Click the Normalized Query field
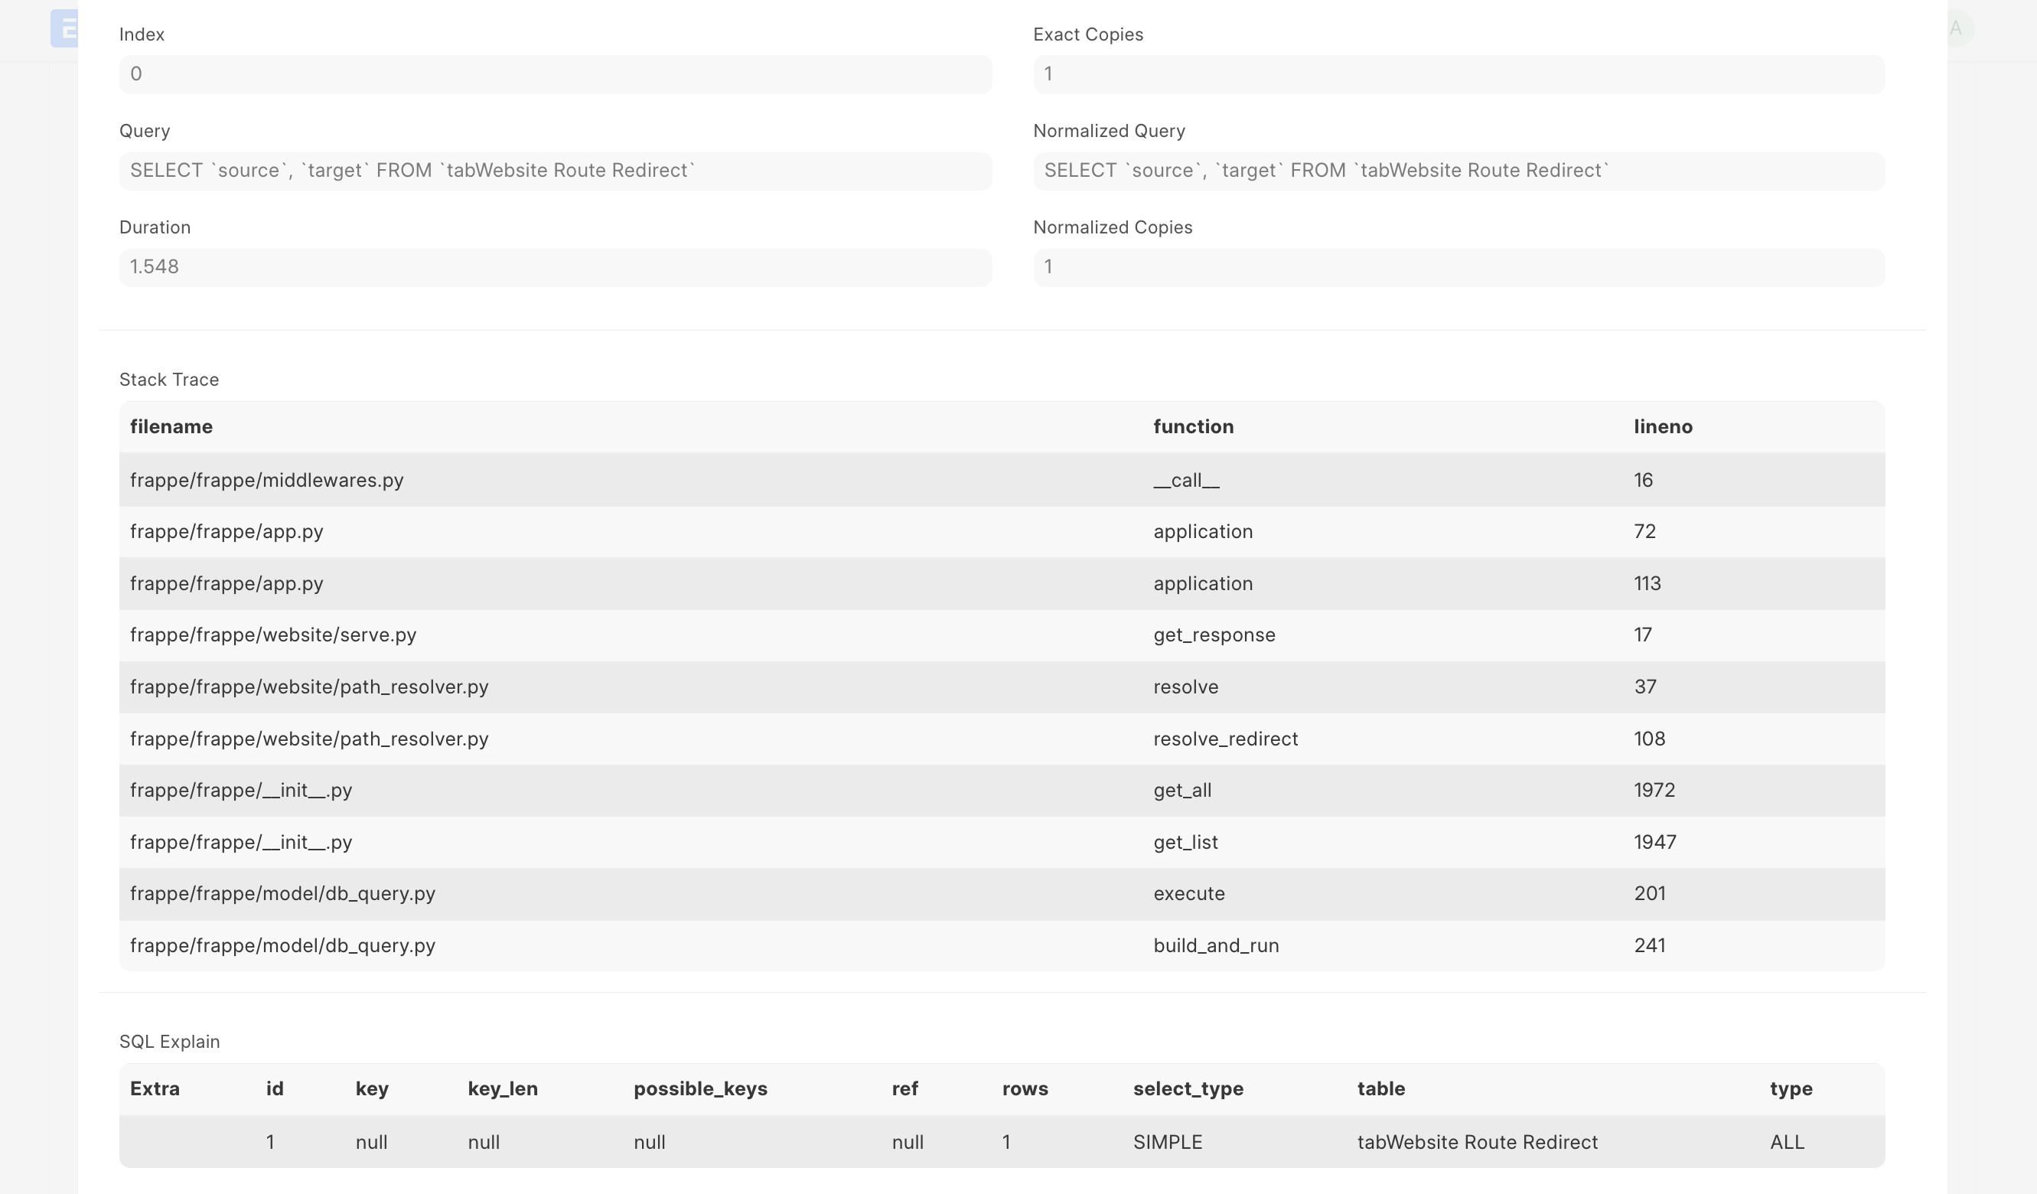 (1459, 171)
